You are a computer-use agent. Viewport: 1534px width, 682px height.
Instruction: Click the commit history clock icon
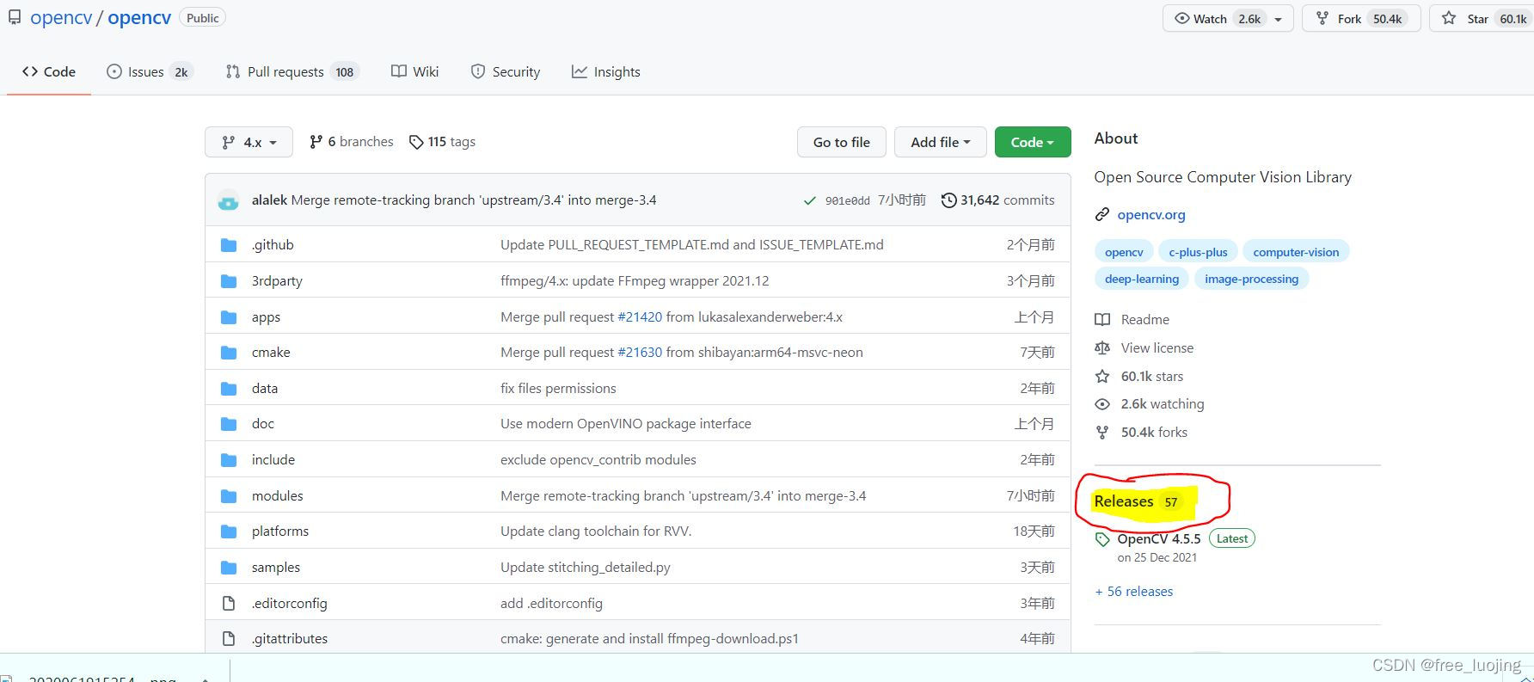tap(948, 200)
